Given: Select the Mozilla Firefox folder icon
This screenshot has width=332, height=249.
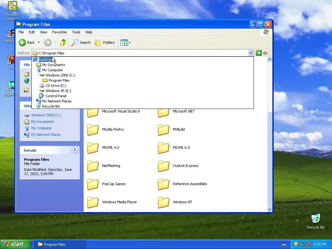Looking at the screenshot, I should click(x=93, y=130).
